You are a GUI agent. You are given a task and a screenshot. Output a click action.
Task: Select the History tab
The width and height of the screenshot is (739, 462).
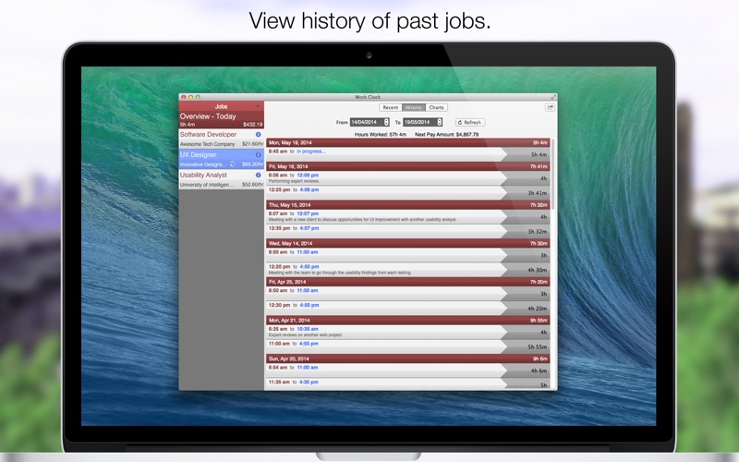[414, 107]
